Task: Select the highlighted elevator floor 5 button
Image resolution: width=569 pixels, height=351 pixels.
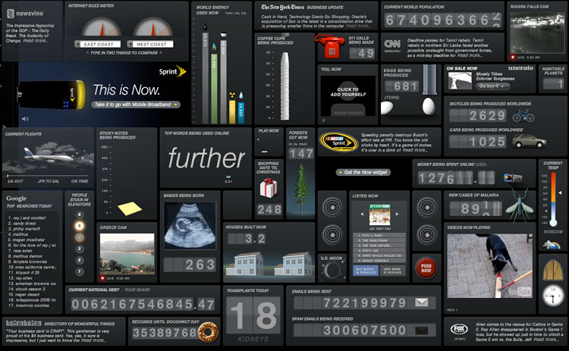Action: [80, 226]
